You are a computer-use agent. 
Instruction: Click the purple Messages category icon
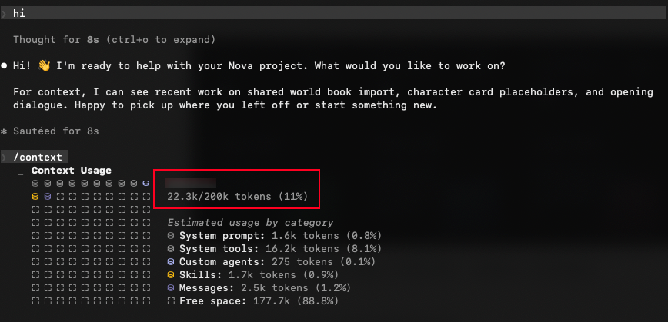click(171, 288)
